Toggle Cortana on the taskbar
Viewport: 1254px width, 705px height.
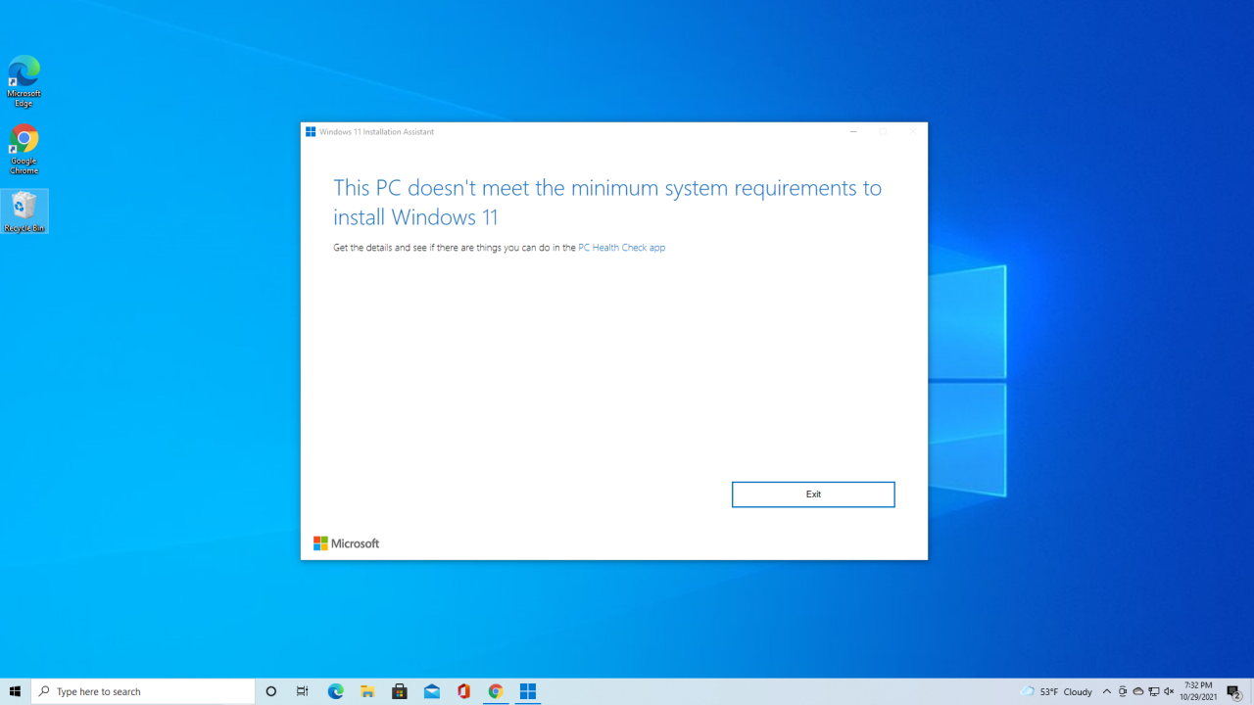(270, 691)
